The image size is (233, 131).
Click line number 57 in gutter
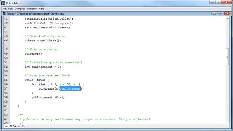click(6, 89)
